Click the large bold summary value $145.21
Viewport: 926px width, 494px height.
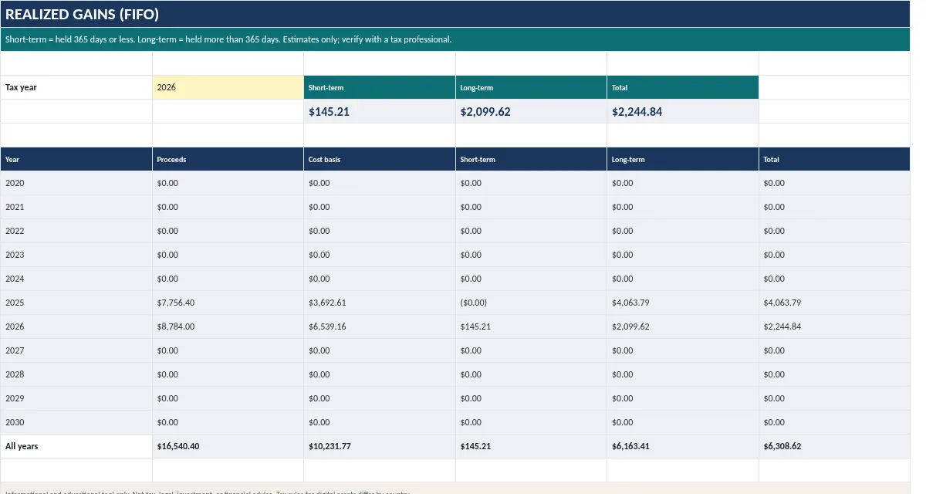coord(380,111)
